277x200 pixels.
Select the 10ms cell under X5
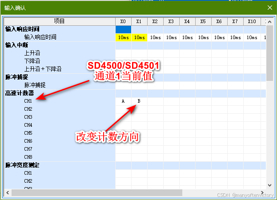[x=203, y=37]
